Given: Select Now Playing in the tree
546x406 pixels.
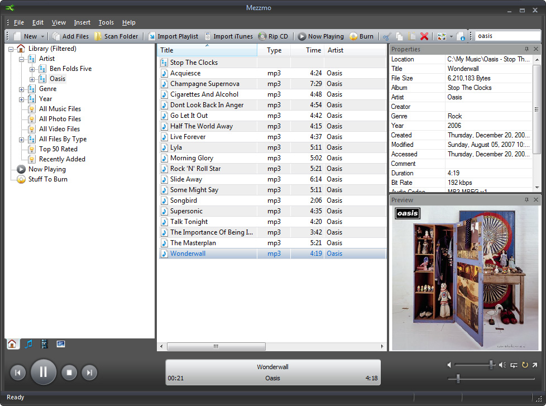Looking at the screenshot, I should coord(47,169).
